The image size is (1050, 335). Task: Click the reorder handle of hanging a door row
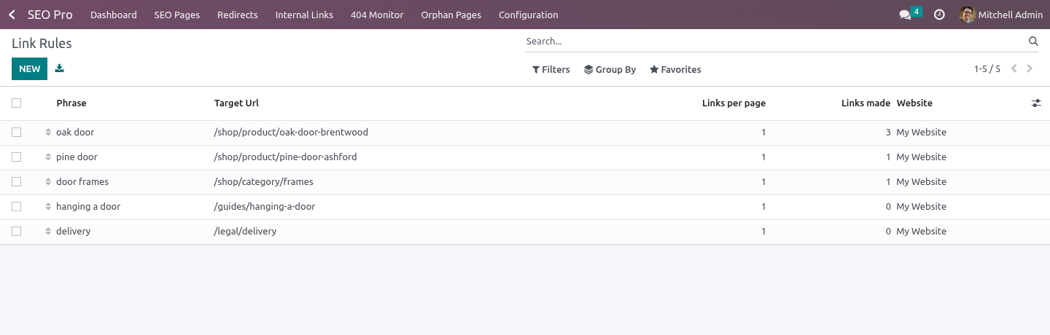click(48, 207)
